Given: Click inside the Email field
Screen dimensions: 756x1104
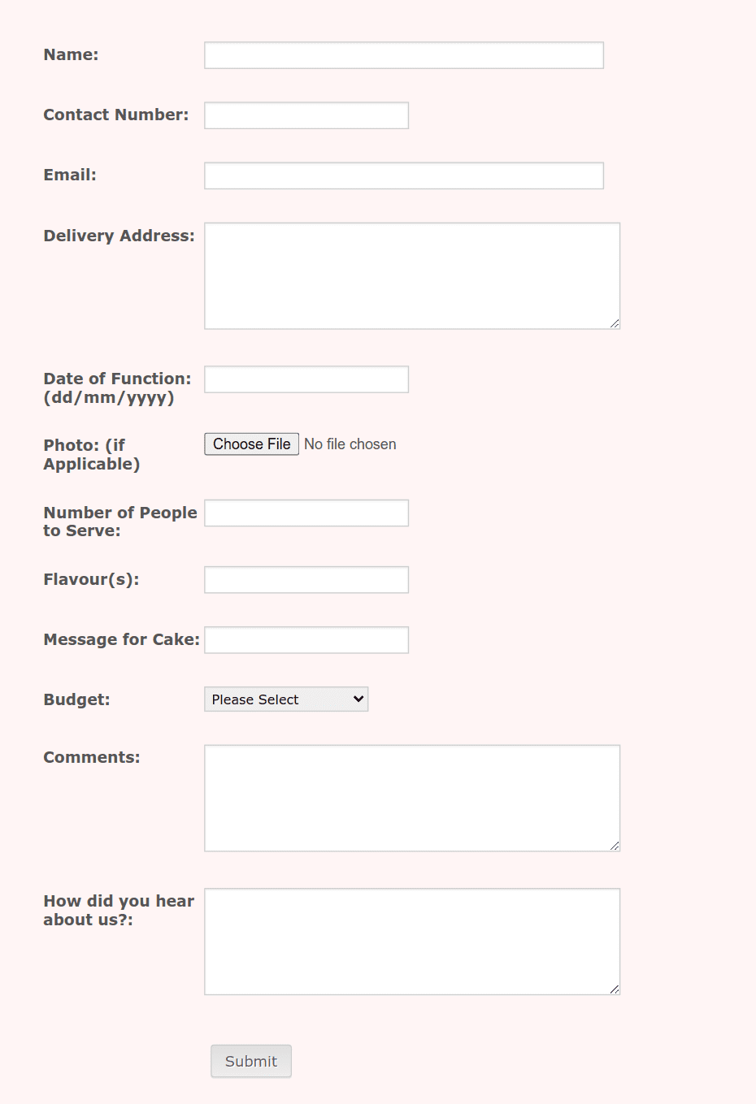Looking at the screenshot, I should click(403, 175).
